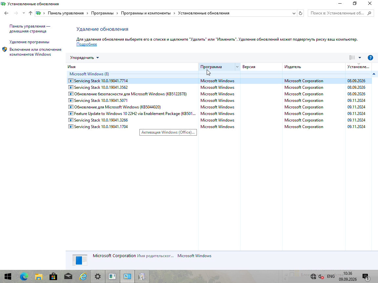Open Программы и компоненты breadcrumb
The image size is (378, 283).
(146, 13)
